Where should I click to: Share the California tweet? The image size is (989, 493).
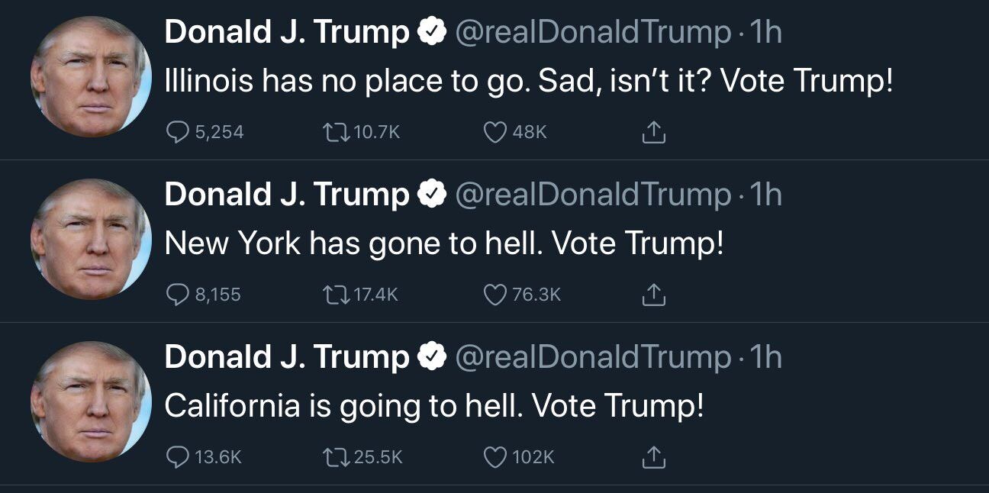tap(653, 457)
